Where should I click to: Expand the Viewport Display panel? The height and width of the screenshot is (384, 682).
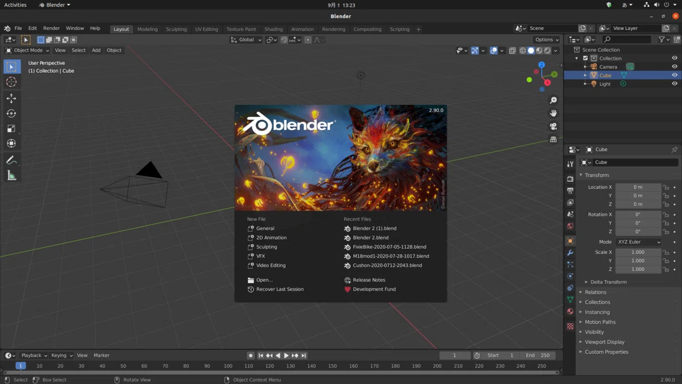[604, 342]
